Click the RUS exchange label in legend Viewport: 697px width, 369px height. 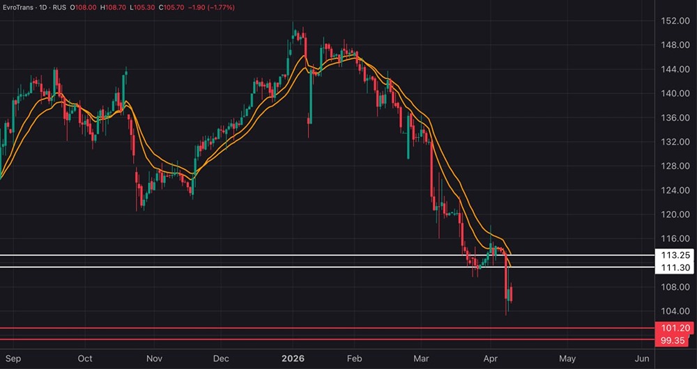(x=59, y=8)
